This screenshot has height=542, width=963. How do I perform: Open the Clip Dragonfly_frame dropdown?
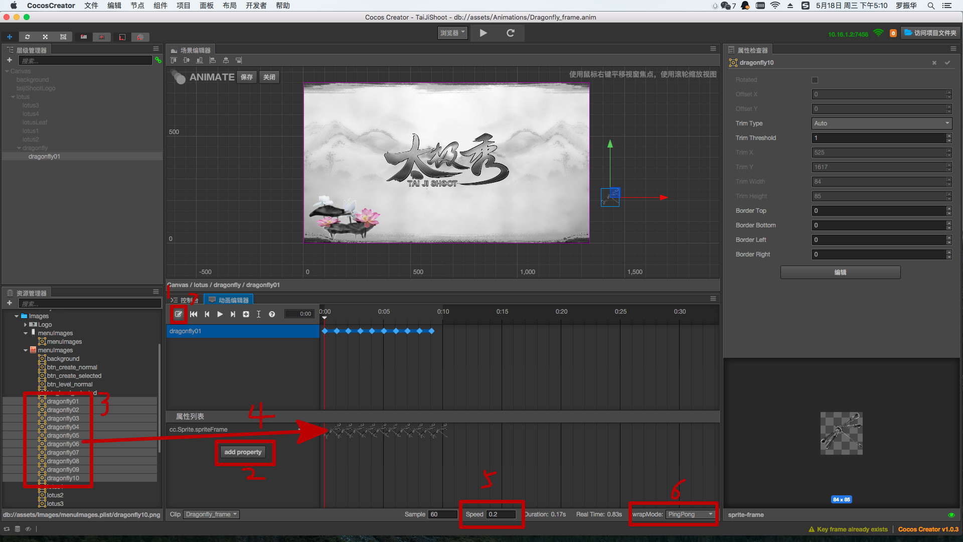point(211,514)
